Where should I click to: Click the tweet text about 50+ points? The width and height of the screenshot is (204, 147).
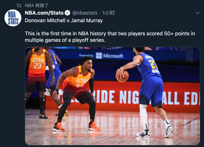pyautogui.click(x=110, y=37)
